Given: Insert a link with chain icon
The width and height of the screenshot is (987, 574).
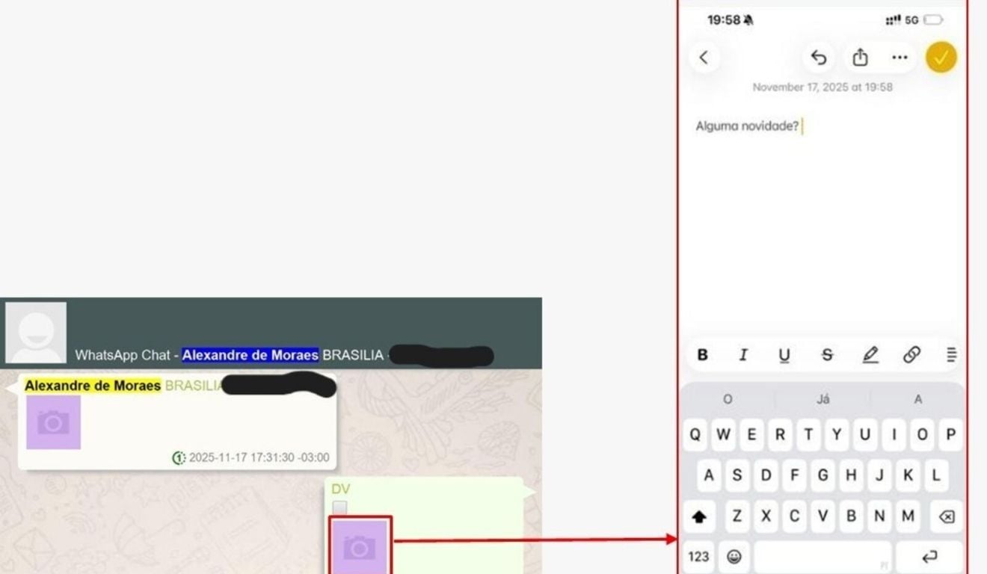Looking at the screenshot, I should click(911, 355).
